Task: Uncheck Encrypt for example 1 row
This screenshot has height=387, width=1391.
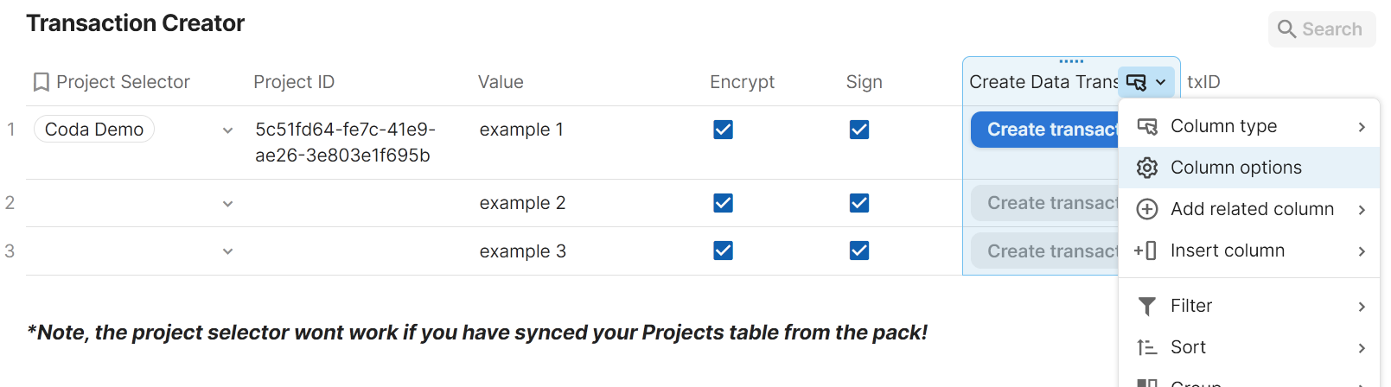Action: [724, 130]
